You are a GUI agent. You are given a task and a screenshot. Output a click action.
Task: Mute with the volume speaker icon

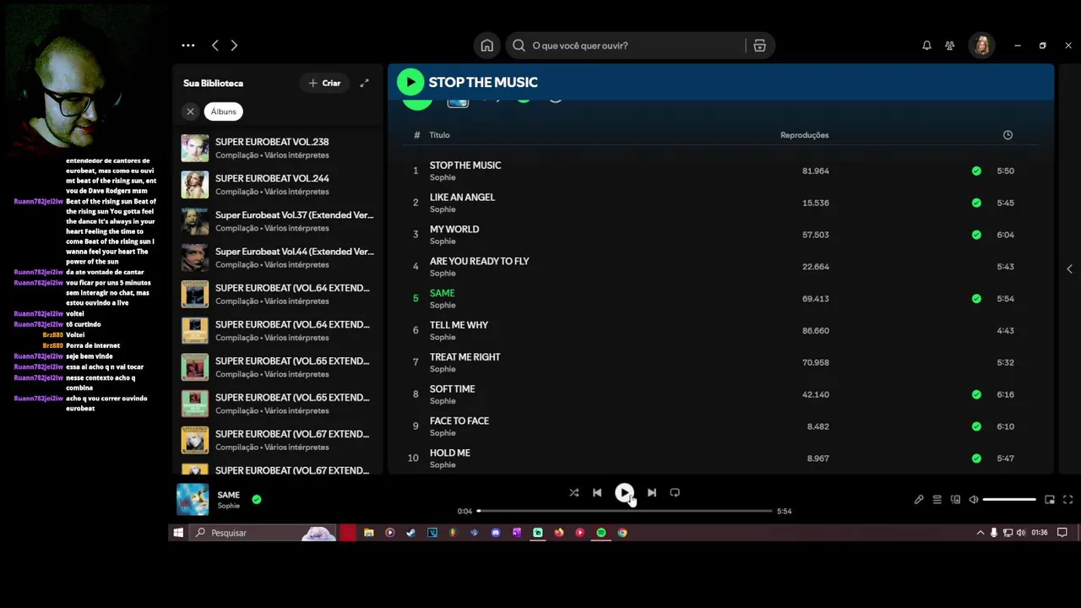[x=973, y=499]
